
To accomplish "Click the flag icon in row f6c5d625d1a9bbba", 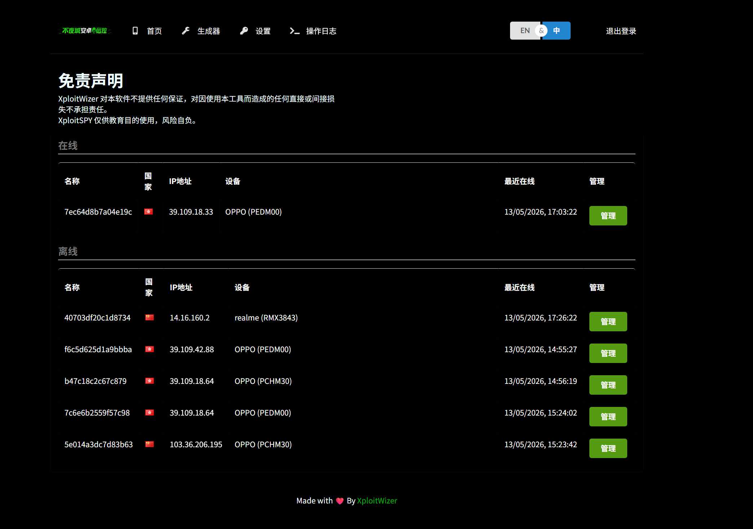I will tap(150, 349).
